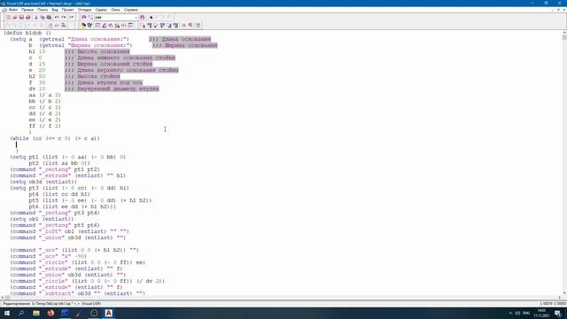This screenshot has height=319, width=567.
Task: Open the Правка menu
Action: coord(27,10)
